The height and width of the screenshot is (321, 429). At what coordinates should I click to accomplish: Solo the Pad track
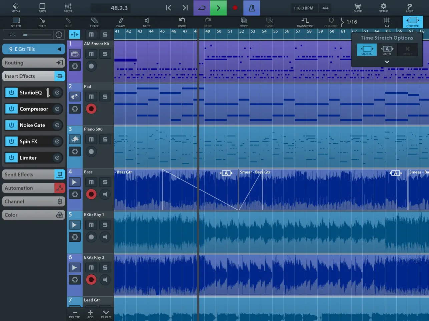click(x=105, y=97)
